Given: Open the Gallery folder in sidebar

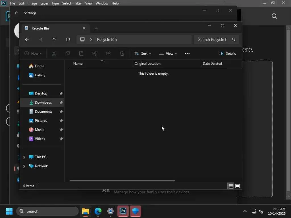Looking at the screenshot, I should [40, 75].
